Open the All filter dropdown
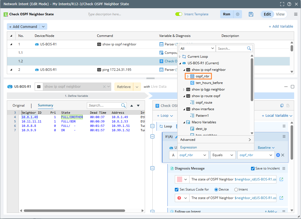 (x=197, y=48)
